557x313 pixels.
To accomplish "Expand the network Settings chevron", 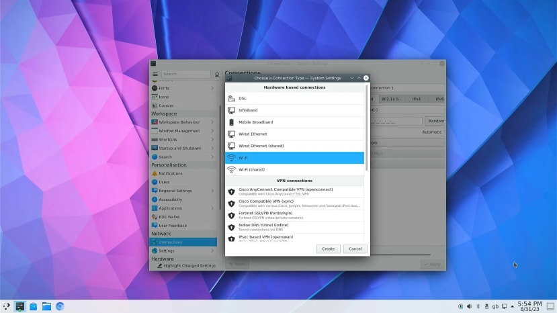I will (x=212, y=251).
